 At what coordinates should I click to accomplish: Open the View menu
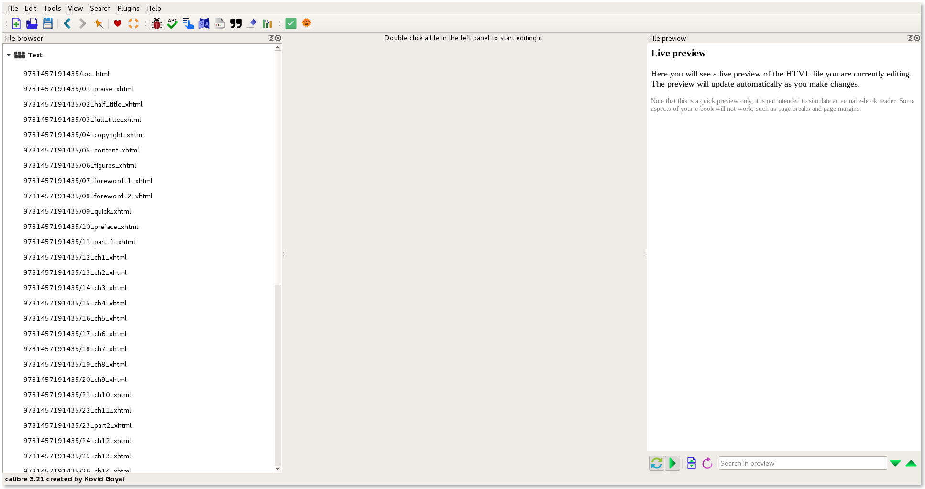pos(75,8)
